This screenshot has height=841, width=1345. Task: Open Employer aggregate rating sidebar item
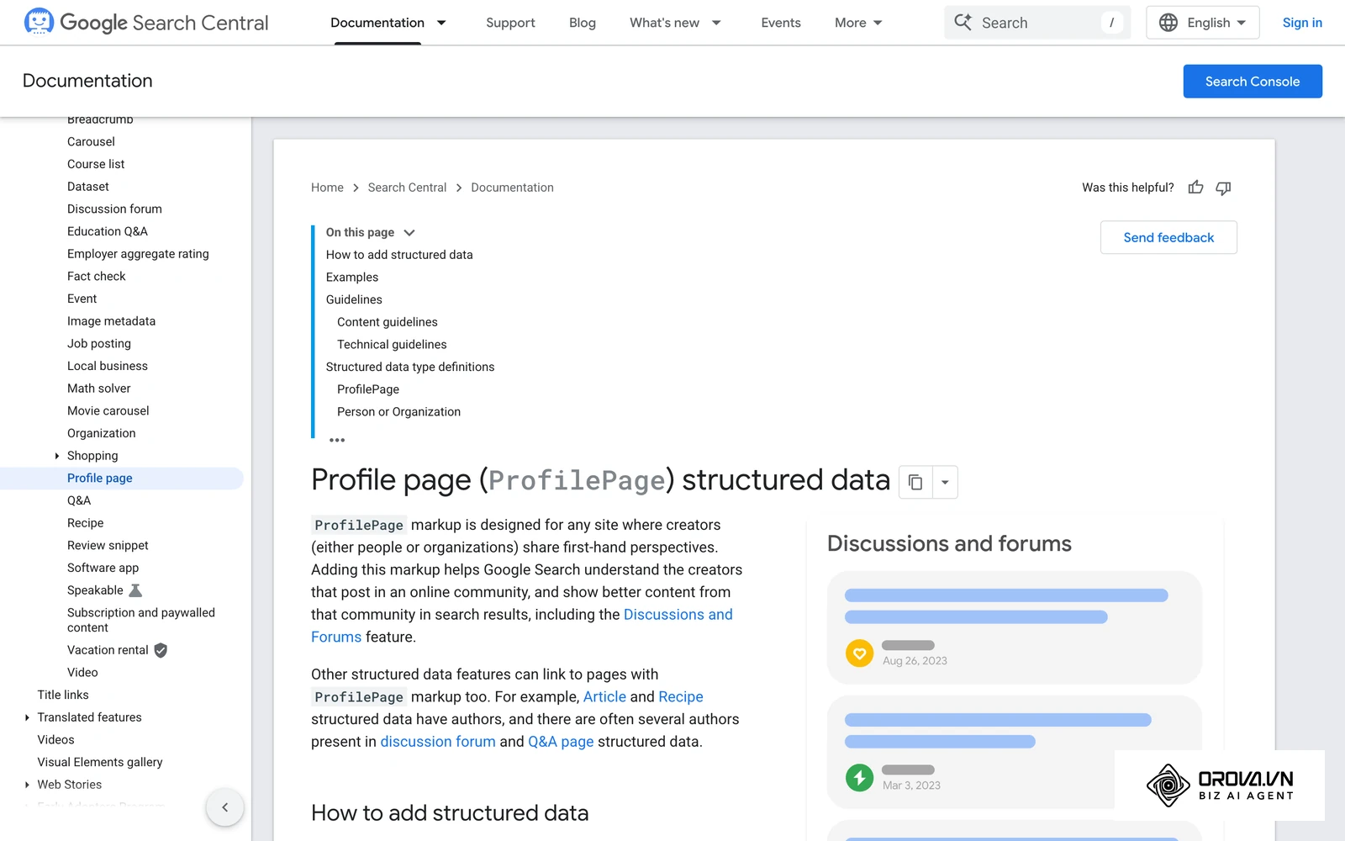pos(138,253)
